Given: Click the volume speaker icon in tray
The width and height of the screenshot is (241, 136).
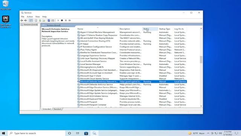Looking at the screenshot, I should pyautogui.click(x=220, y=133).
